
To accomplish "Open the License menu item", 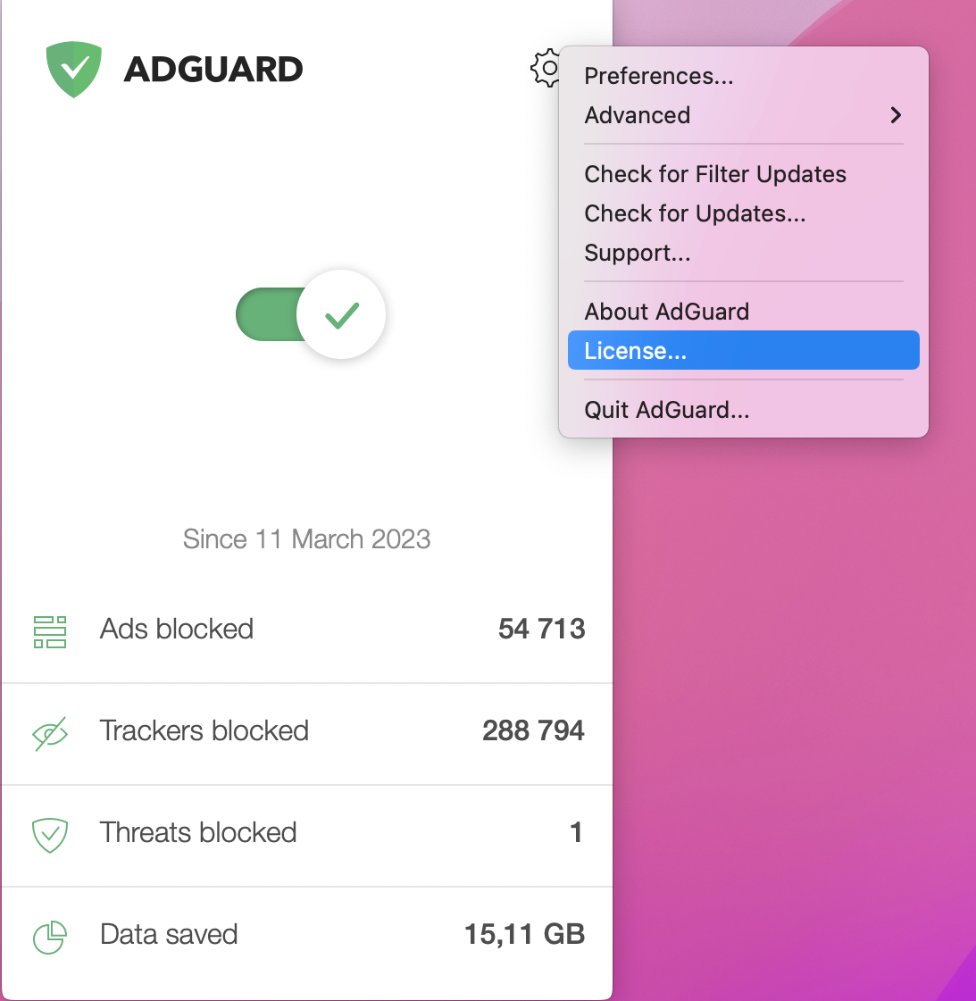I will click(x=636, y=351).
